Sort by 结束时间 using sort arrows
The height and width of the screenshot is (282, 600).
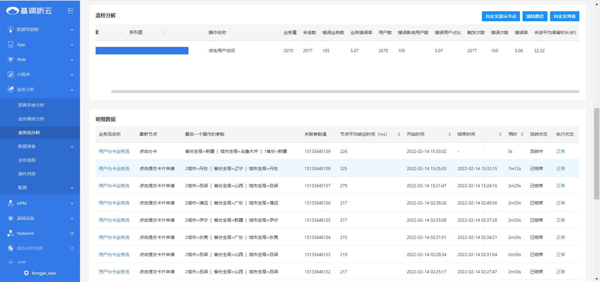point(500,134)
